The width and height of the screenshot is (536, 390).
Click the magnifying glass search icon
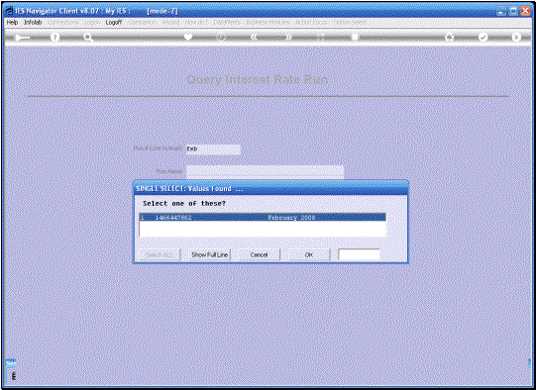tap(88, 38)
